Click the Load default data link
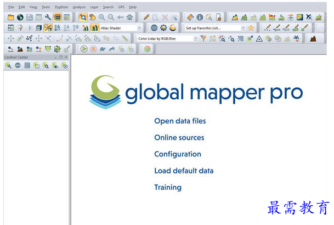Screen dimensions: 334x225 pos(184,171)
